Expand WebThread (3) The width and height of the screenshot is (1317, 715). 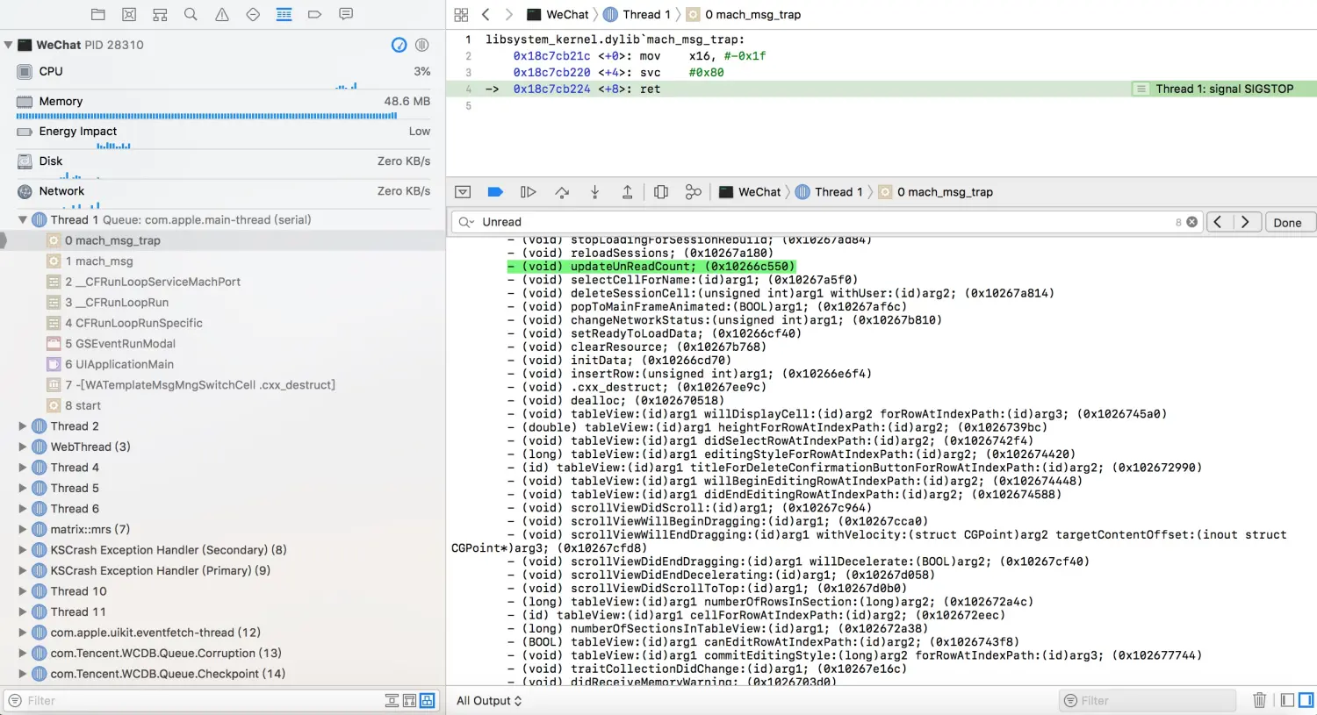point(23,447)
